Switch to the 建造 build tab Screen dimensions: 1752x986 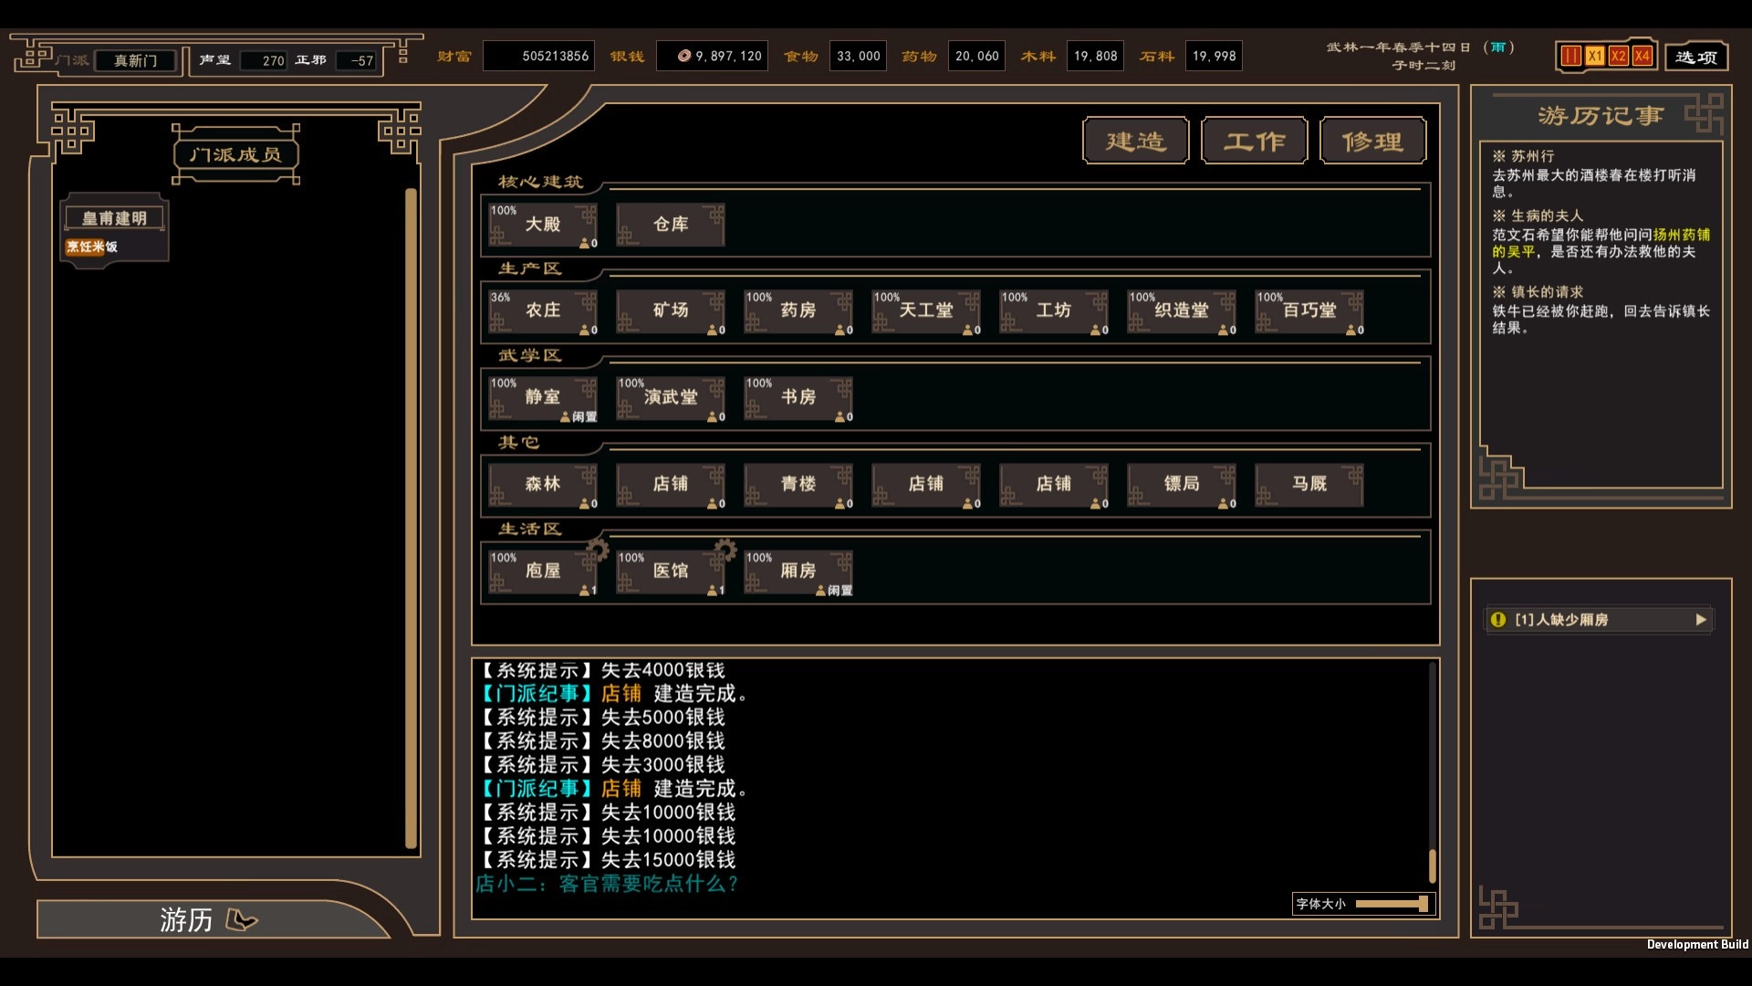(1135, 142)
